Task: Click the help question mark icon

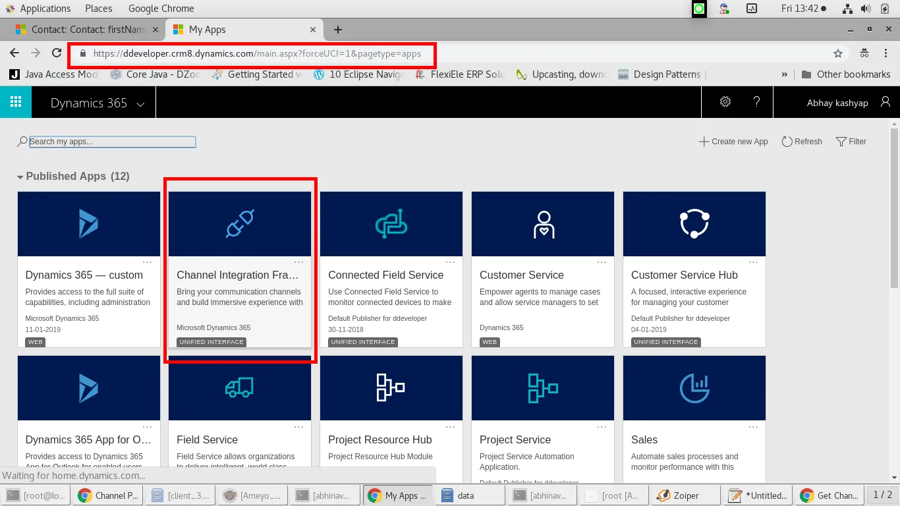Action: pyautogui.click(x=757, y=102)
